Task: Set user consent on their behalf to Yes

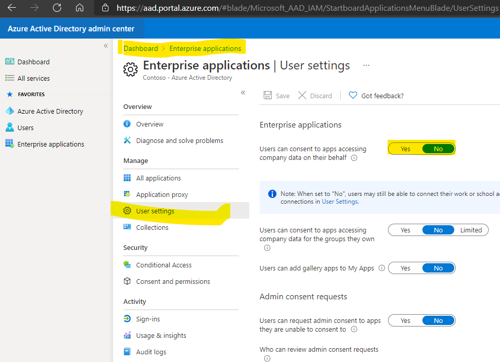Action: (405, 149)
